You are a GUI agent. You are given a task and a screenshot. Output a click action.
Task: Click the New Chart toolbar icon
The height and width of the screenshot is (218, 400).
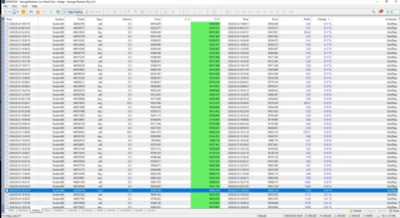[5, 12]
